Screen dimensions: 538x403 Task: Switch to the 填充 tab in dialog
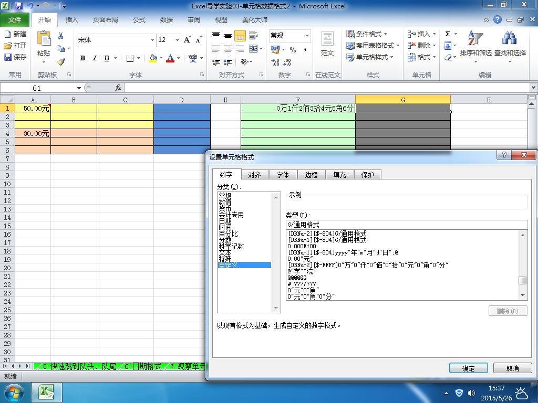(339, 175)
